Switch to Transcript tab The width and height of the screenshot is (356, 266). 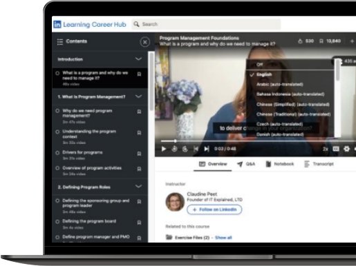[319, 164]
